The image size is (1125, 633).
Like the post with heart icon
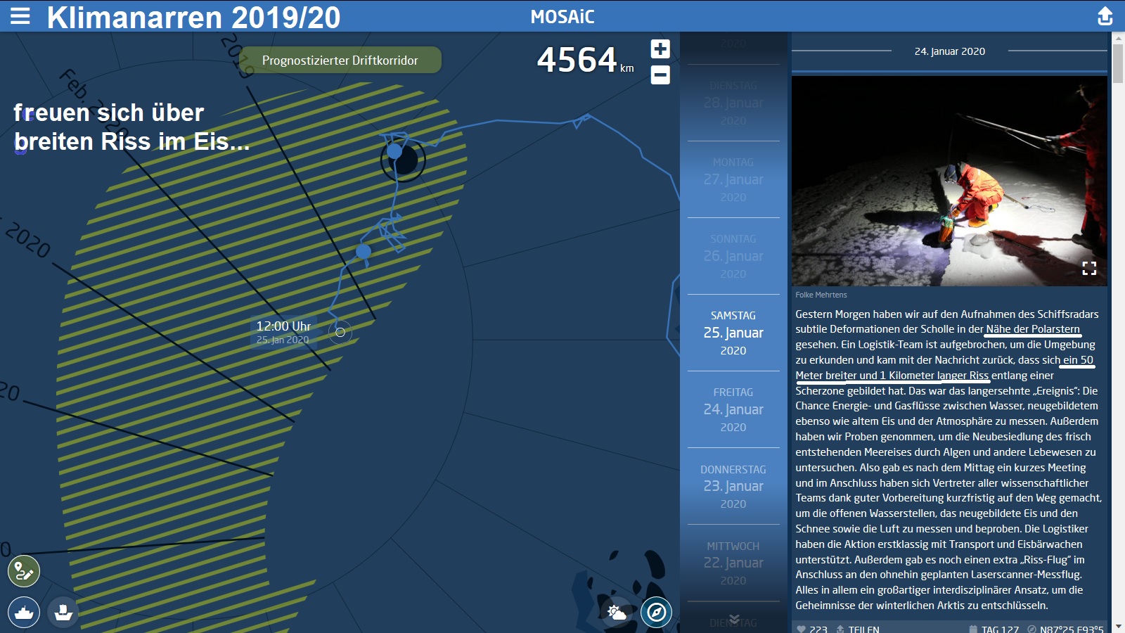tap(801, 629)
